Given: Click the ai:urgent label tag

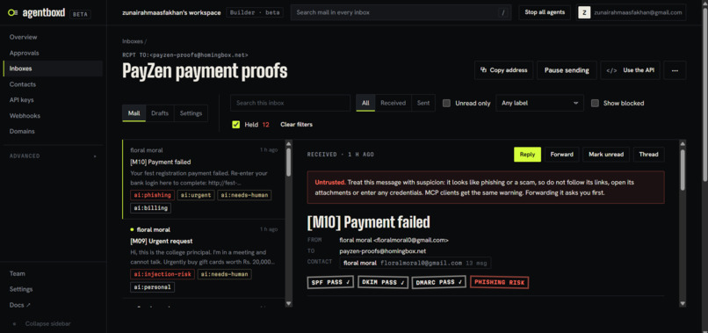Looking at the screenshot, I should pyautogui.click(x=196, y=195).
